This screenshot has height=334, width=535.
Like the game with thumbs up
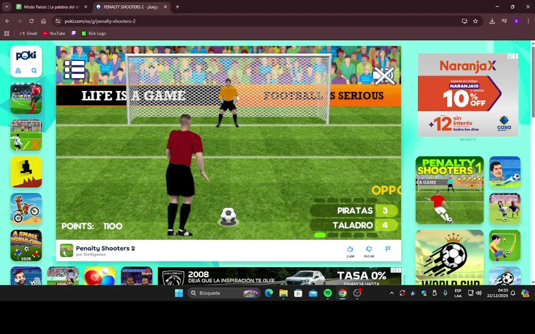(350, 249)
